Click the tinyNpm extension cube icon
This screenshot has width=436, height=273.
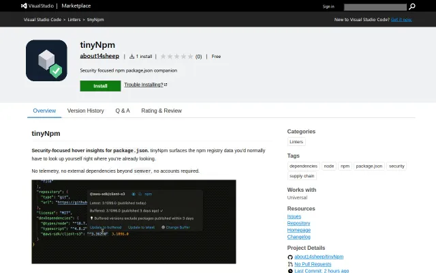click(46, 61)
